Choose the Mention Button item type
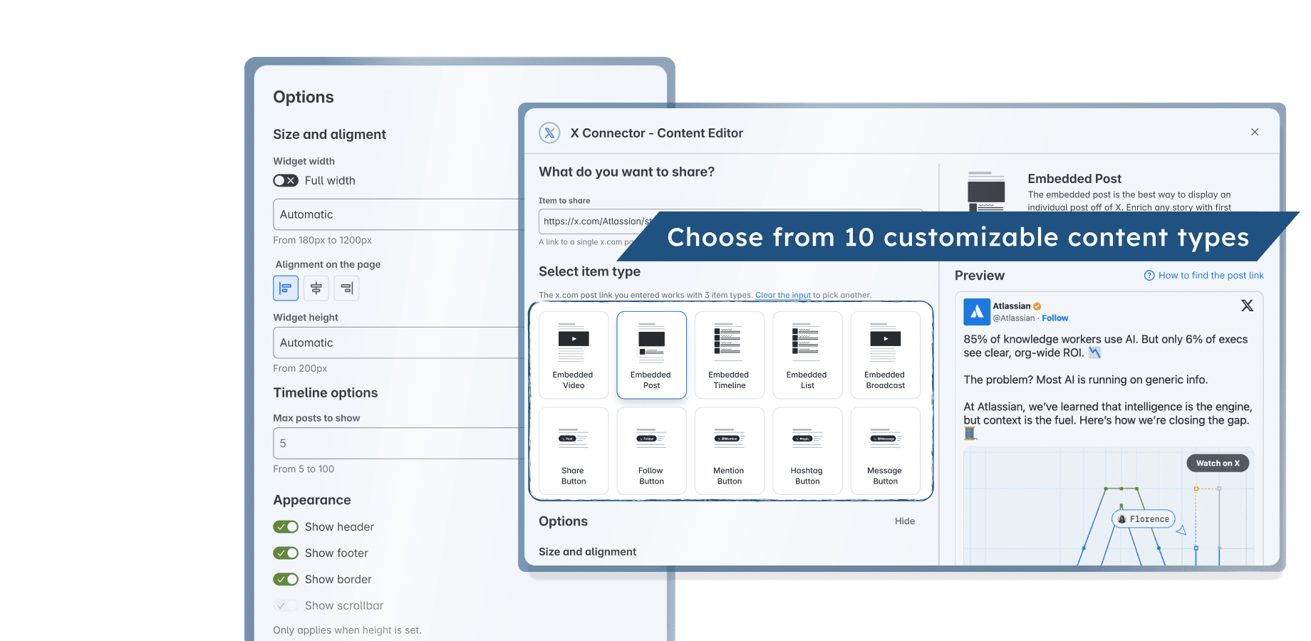The height and width of the screenshot is (641, 1311). pyautogui.click(x=730, y=451)
